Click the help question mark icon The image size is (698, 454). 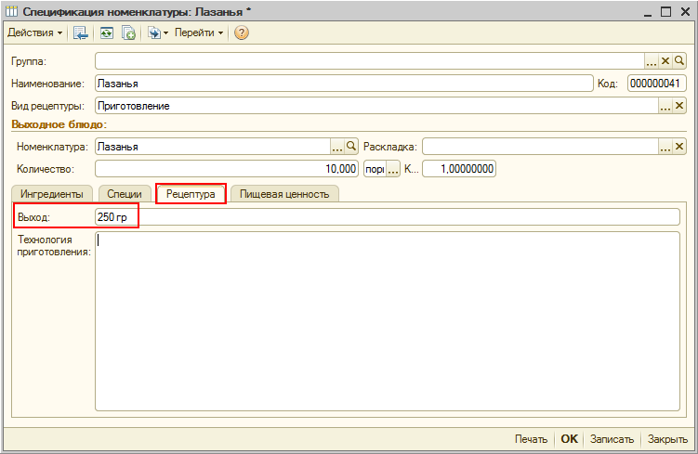pyautogui.click(x=242, y=32)
